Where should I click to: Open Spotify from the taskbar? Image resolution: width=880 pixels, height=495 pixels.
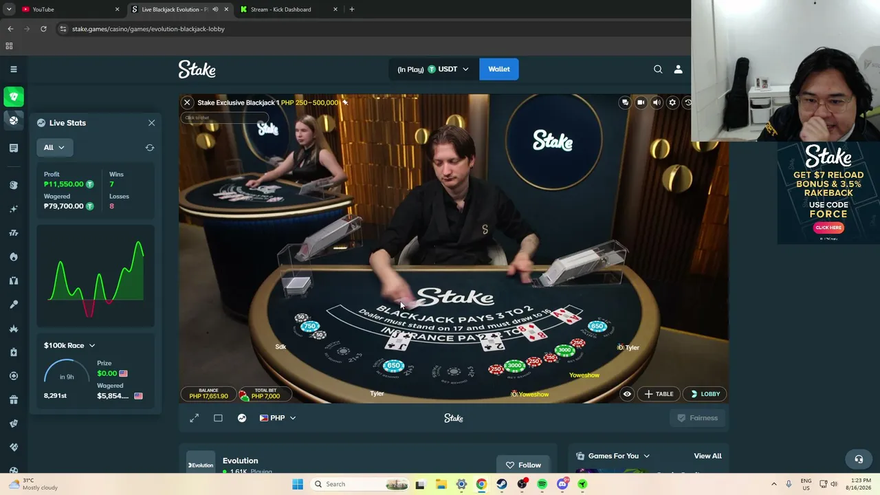[x=542, y=484]
